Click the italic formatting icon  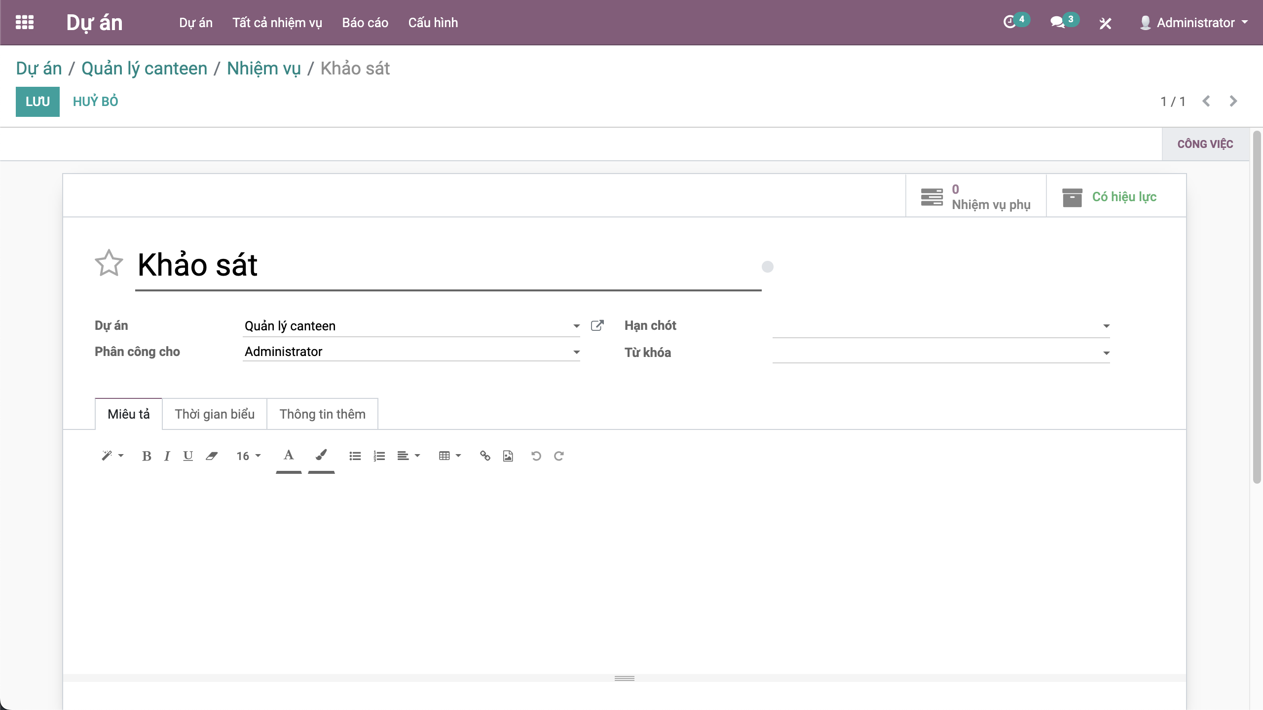pyautogui.click(x=167, y=456)
